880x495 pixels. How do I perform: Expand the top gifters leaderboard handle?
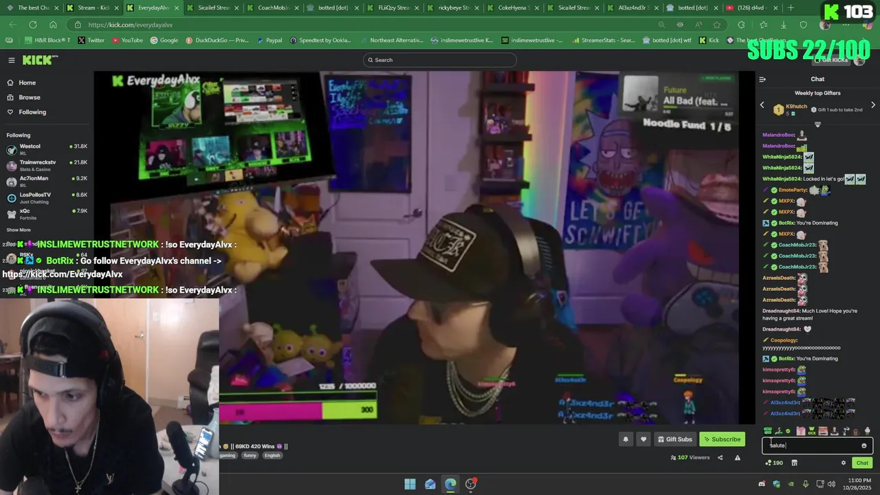817,124
